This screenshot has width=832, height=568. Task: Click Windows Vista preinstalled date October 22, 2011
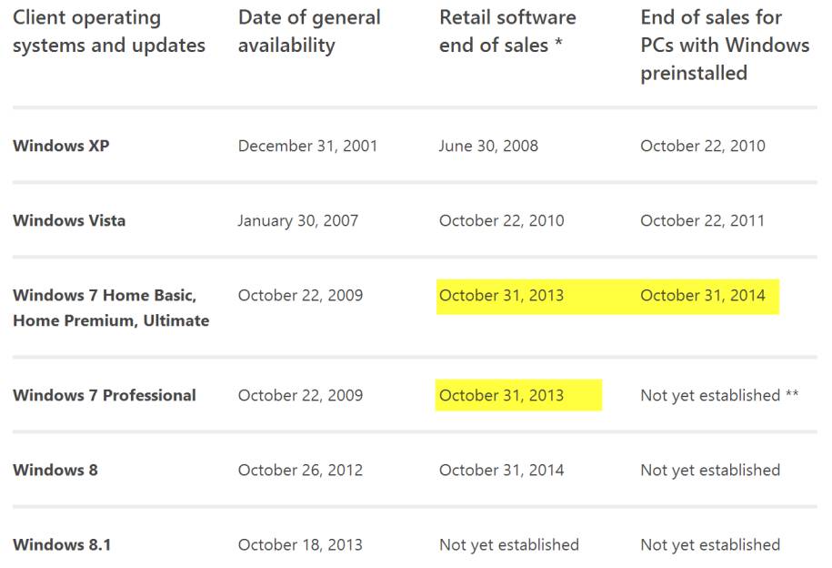tap(702, 220)
